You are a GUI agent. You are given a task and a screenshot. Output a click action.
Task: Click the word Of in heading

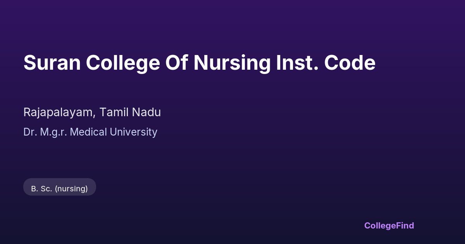(176, 63)
